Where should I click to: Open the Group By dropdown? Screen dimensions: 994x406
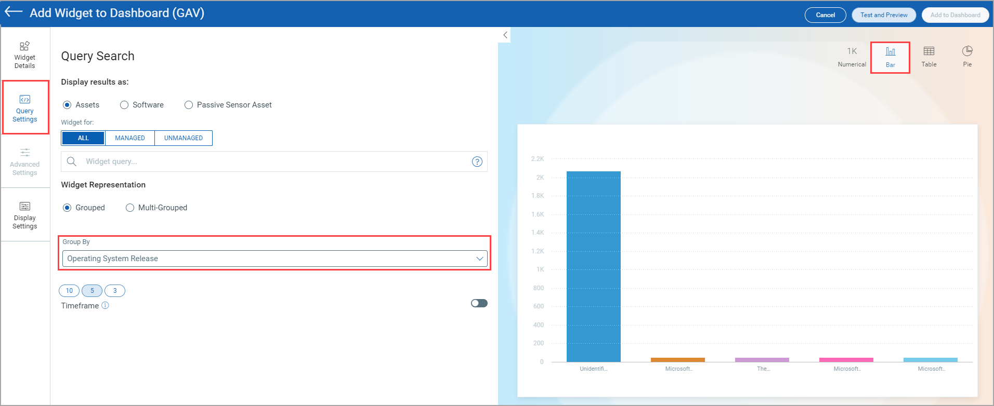[x=274, y=259]
